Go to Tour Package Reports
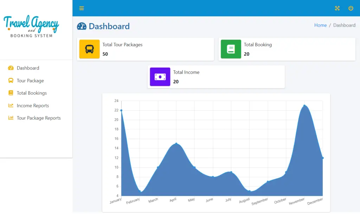 (x=39, y=118)
